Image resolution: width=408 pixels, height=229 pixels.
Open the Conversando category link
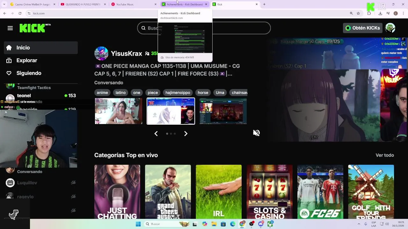(x=109, y=83)
